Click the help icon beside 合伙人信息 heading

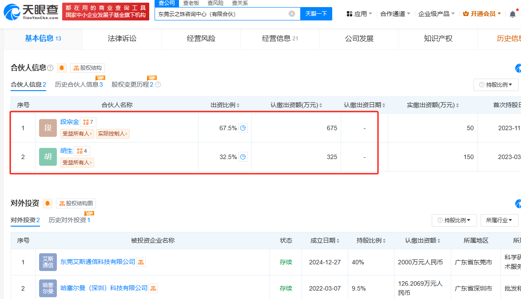click(x=50, y=68)
